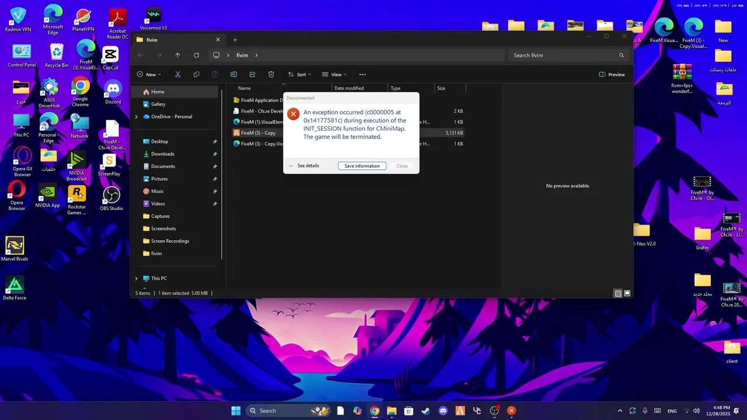747x420 pixels.
Task: Toggle the Preview pane button
Action: tap(612, 75)
